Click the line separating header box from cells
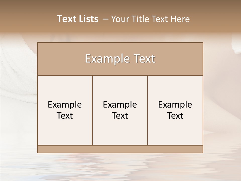The height and width of the screenshot is (181, 241). [120, 76]
